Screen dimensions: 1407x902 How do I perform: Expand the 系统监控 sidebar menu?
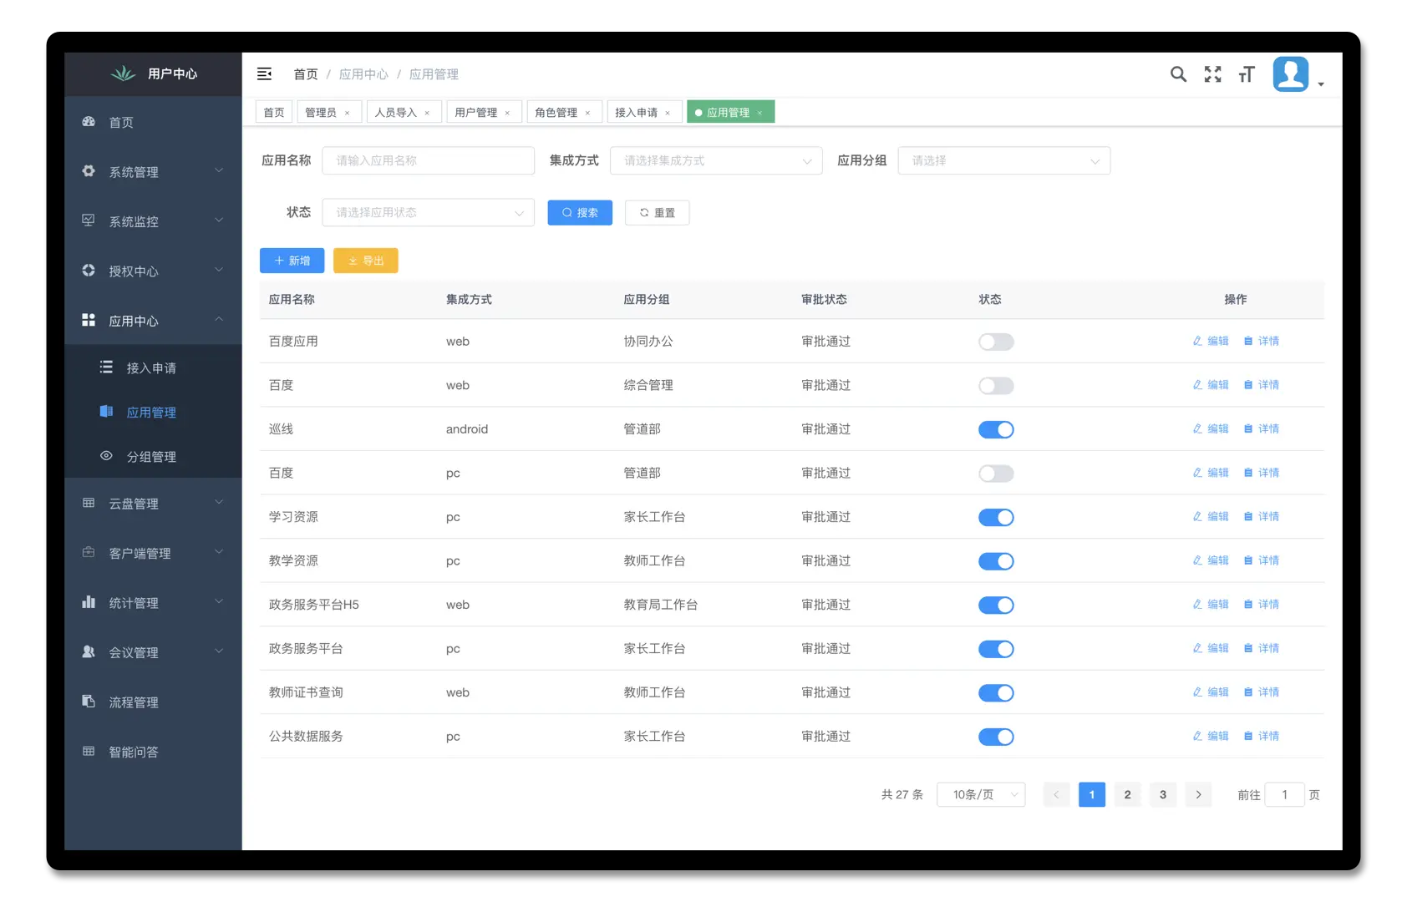pos(153,220)
